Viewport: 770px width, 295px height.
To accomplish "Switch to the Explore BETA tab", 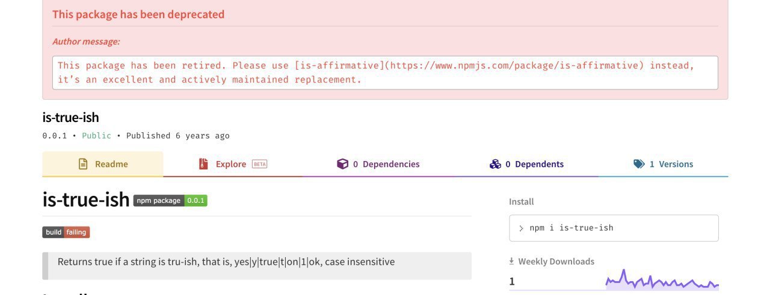I will pos(233,164).
